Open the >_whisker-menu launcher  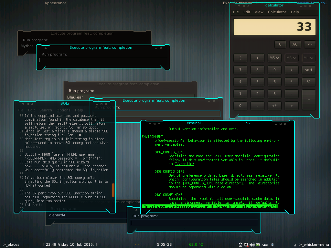(x=314, y=245)
